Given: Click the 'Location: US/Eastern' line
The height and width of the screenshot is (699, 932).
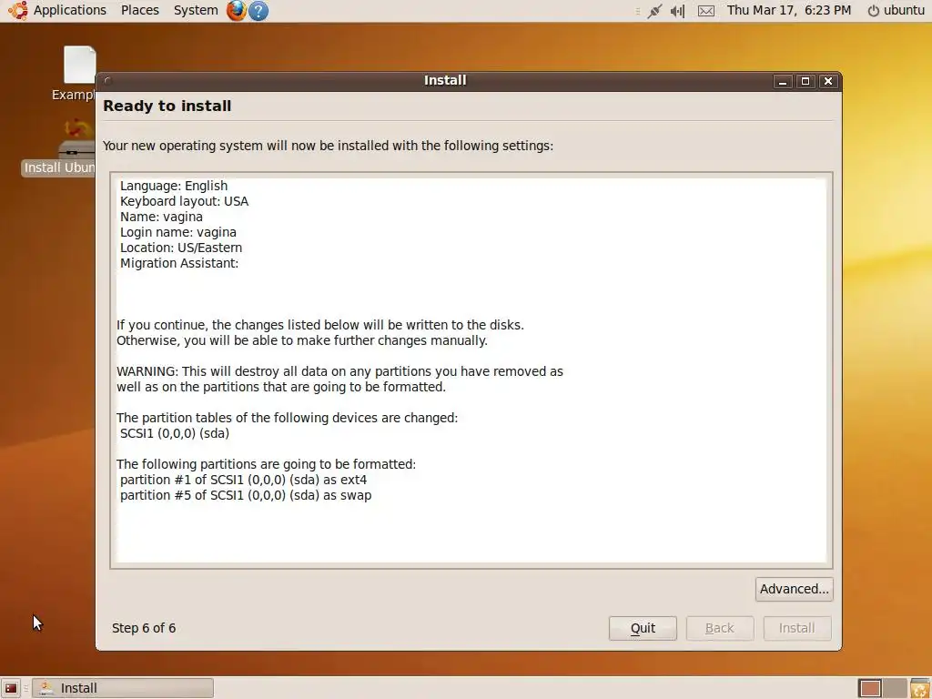Looking at the screenshot, I should coord(181,248).
